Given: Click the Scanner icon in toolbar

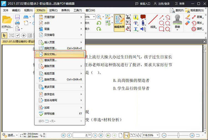Looking at the screenshot, I should click(26, 17).
